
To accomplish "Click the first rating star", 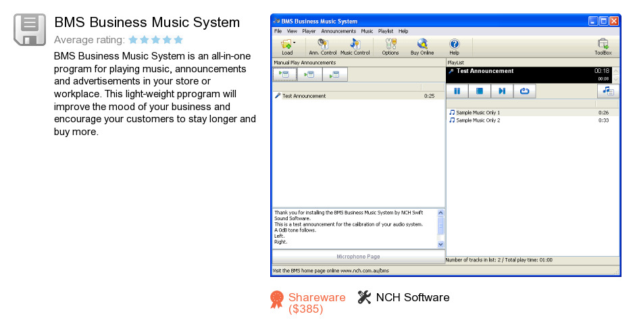I will 133,40.
